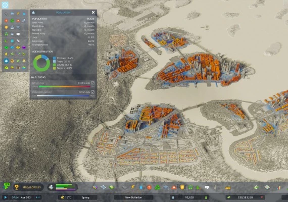The height and width of the screenshot is (202, 288).
Task: Click the age distribution donut chart
Action: pyautogui.click(x=41, y=63)
